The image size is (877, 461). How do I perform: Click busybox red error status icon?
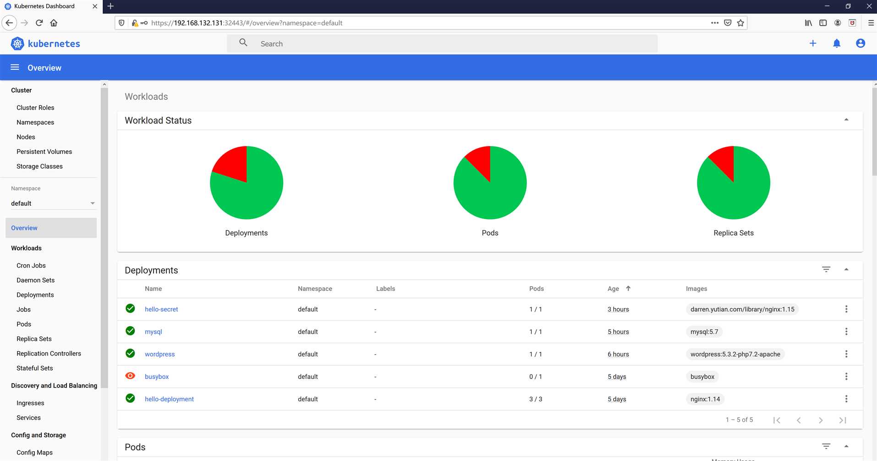tap(130, 376)
